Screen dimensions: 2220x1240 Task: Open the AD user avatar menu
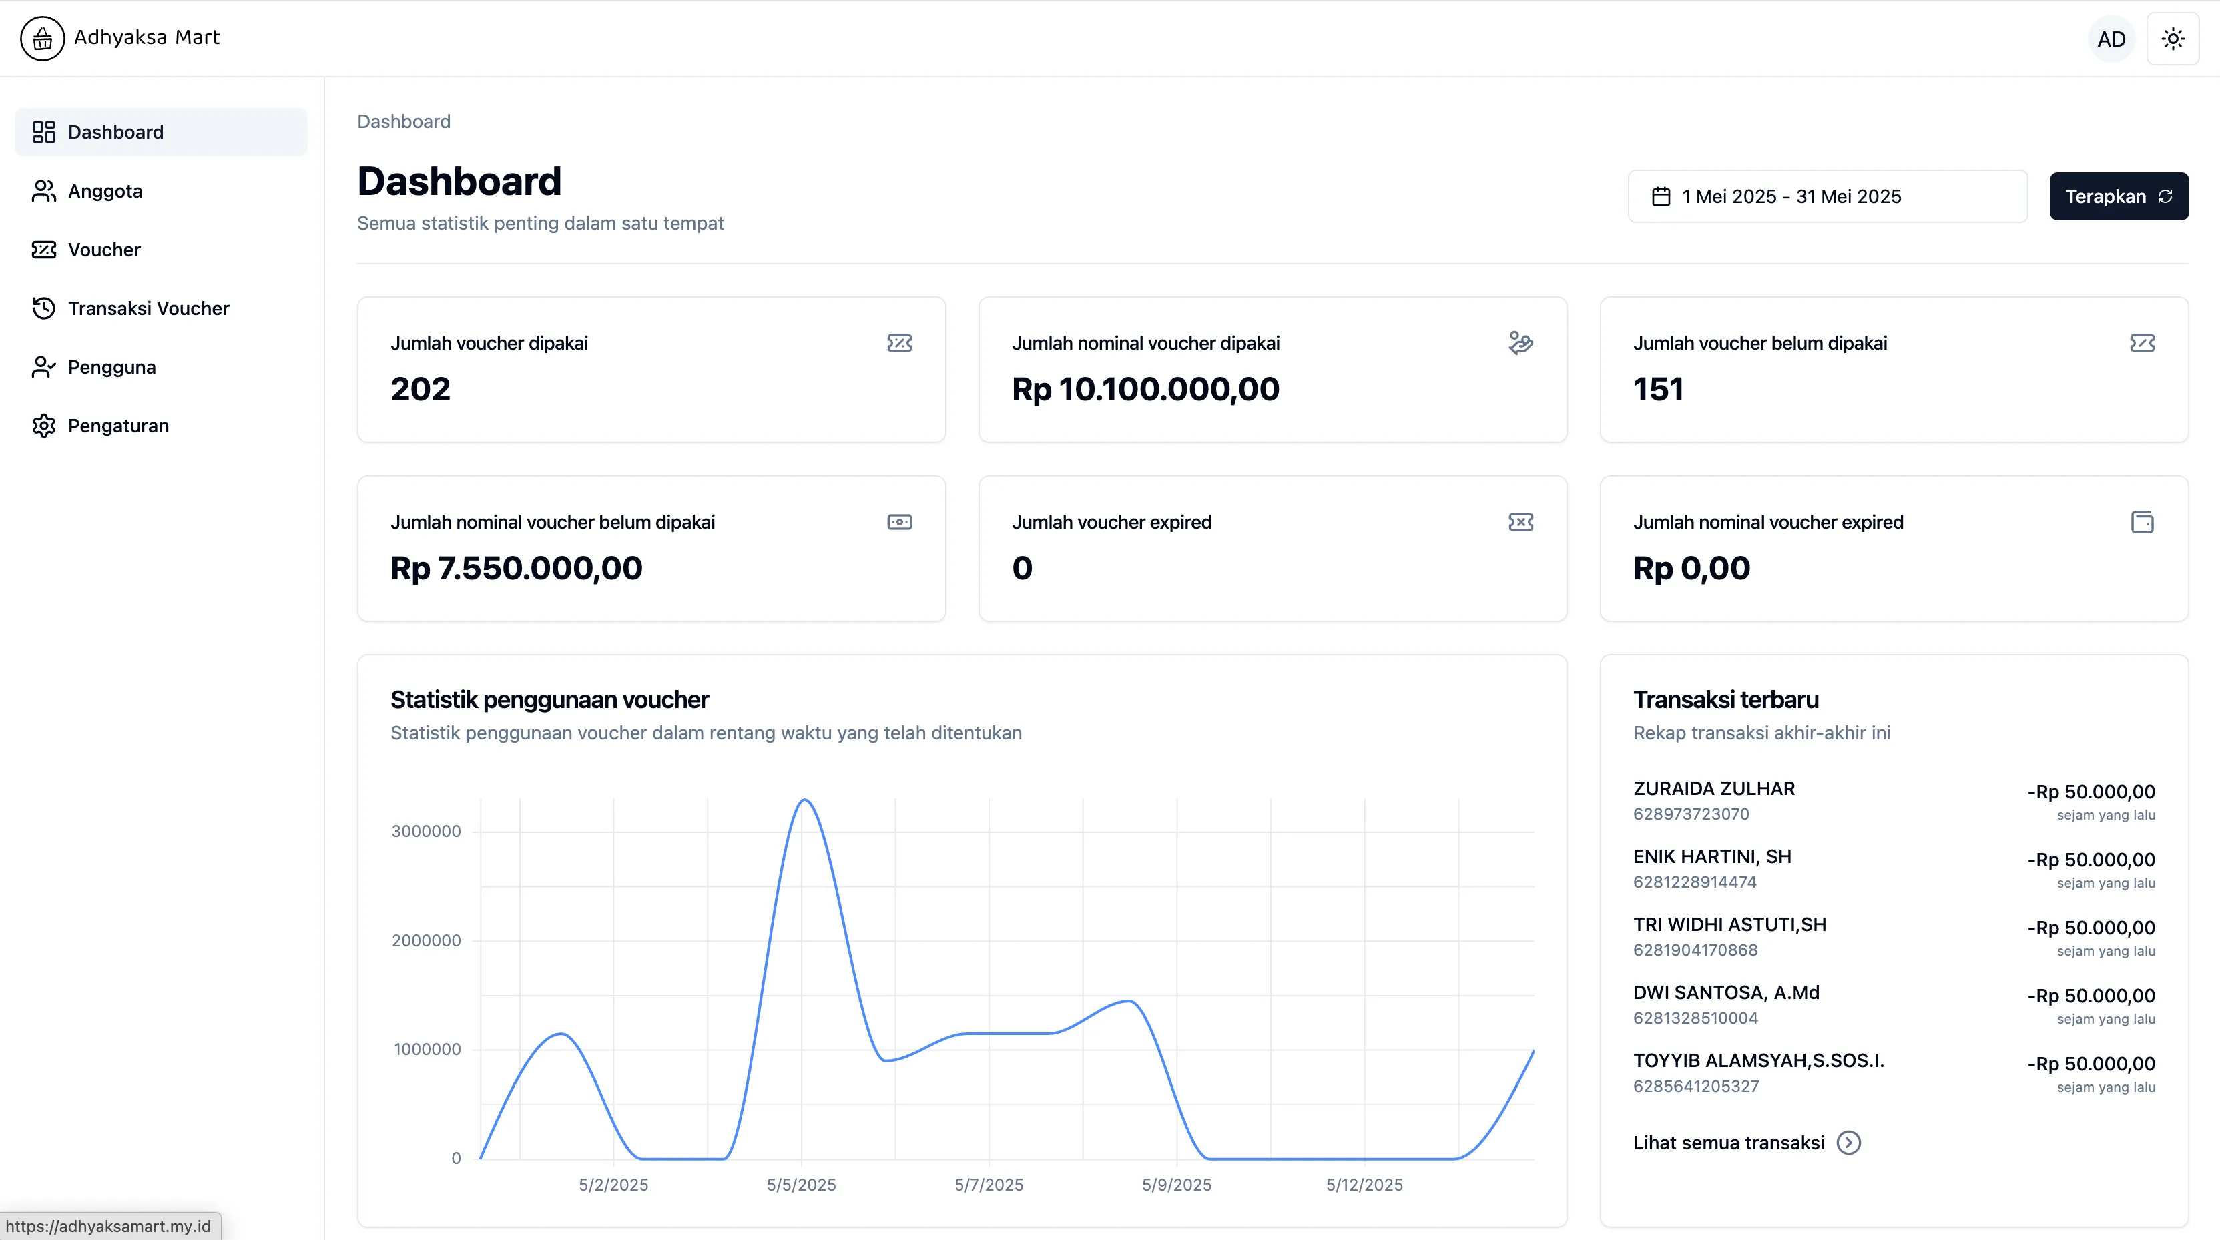(2111, 39)
